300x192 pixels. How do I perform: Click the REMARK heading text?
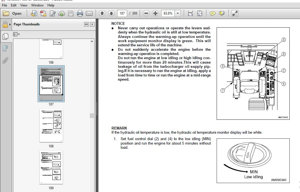(119, 128)
